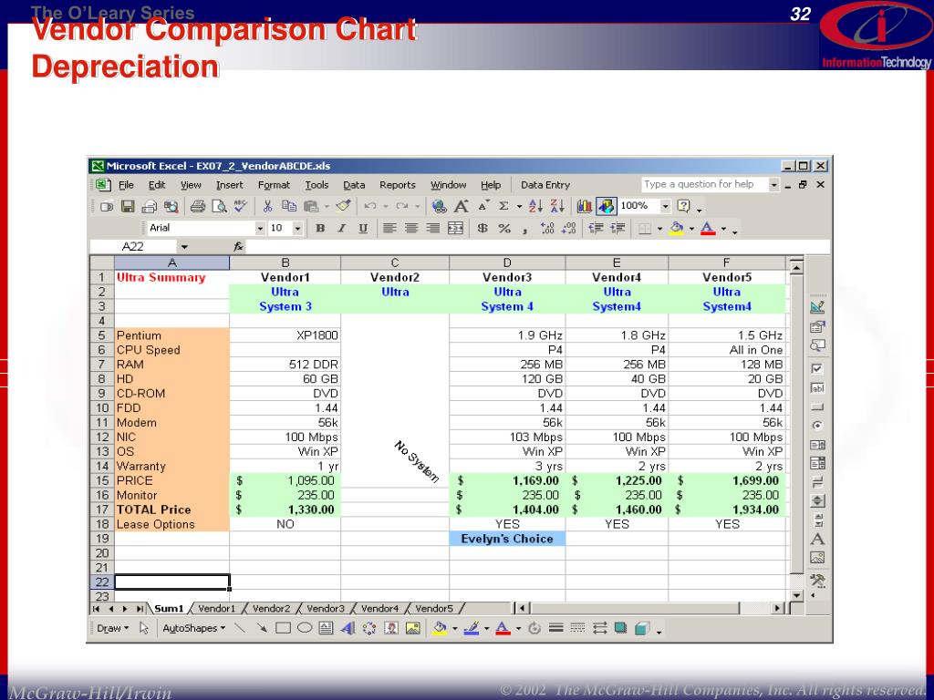Open the AutoShapes dropdown

pos(193,629)
